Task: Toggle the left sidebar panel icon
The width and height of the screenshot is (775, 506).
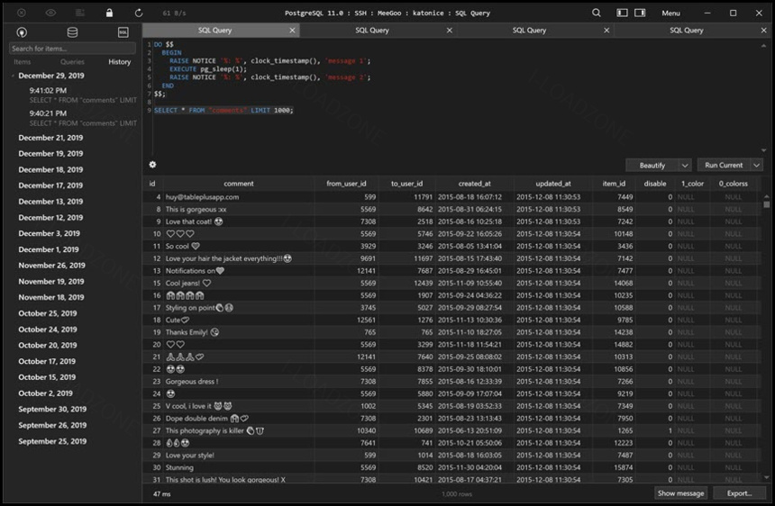Action: (623, 13)
